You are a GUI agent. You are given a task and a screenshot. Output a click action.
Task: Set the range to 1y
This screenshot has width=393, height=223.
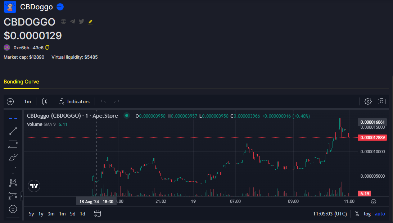tap(41, 214)
